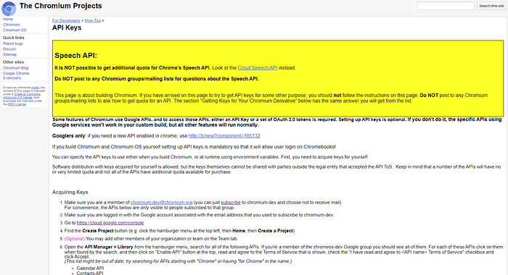Click the Googlers only bold text
This screenshot has height=275, width=508.
point(69,136)
